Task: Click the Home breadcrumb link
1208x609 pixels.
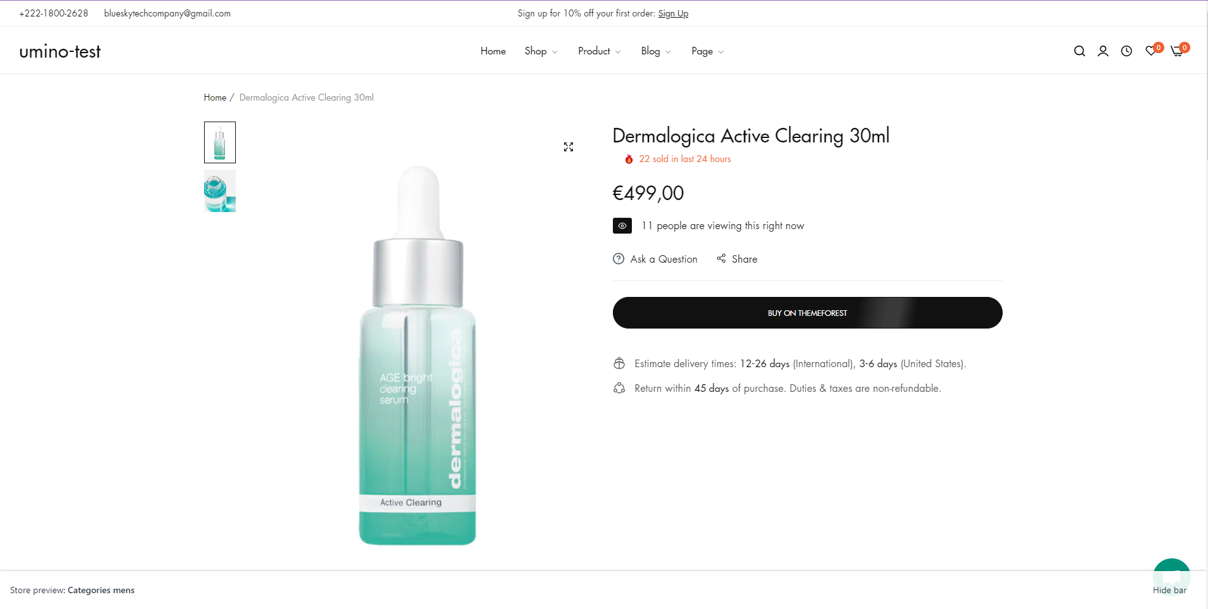Action: tap(215, 97)
